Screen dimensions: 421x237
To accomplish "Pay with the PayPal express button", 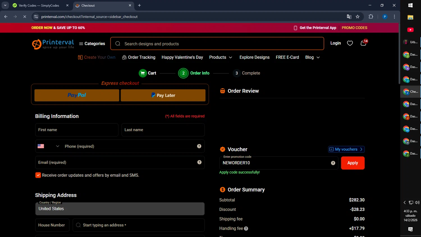I will [x=77, y=95].
